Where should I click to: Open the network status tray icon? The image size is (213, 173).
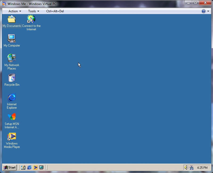(x=192, y=168)
